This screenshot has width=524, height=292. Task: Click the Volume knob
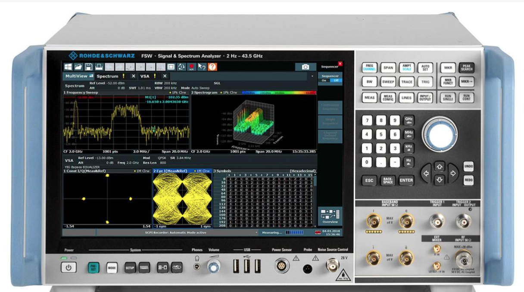pyautogui.click(x=213, y=267)
